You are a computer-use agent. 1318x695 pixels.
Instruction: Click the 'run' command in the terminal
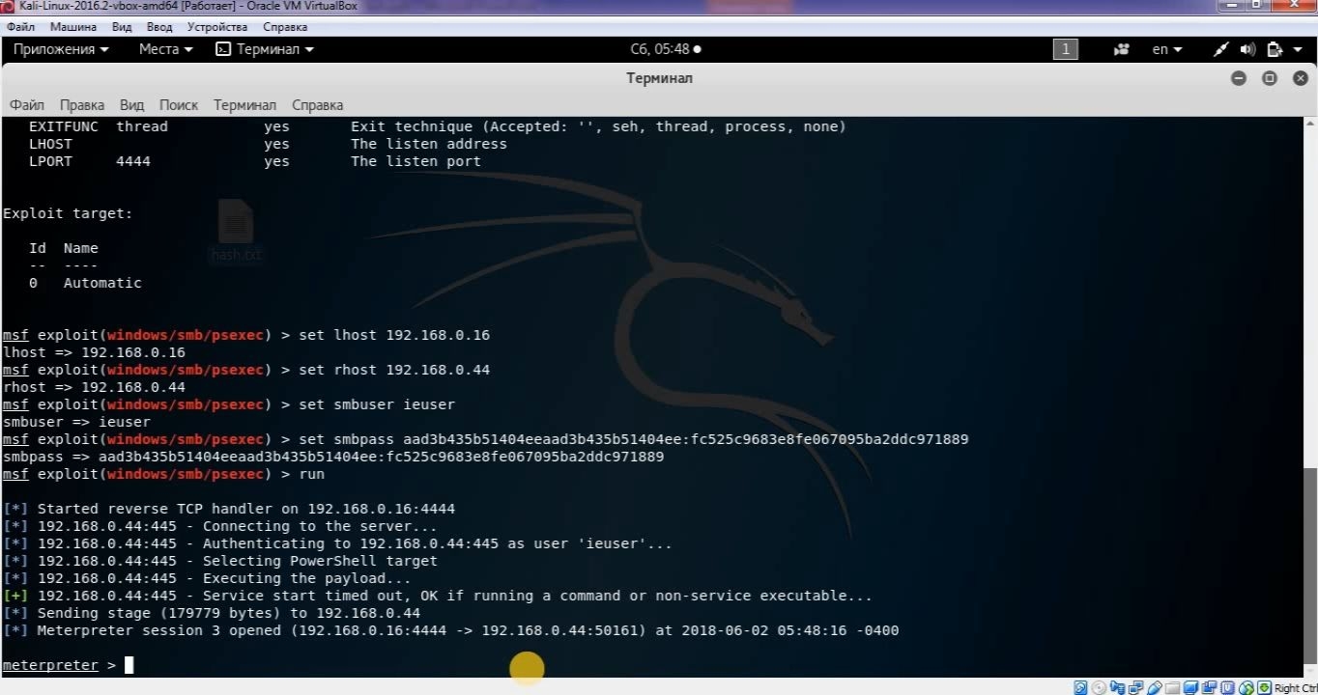tap(311, 474)
